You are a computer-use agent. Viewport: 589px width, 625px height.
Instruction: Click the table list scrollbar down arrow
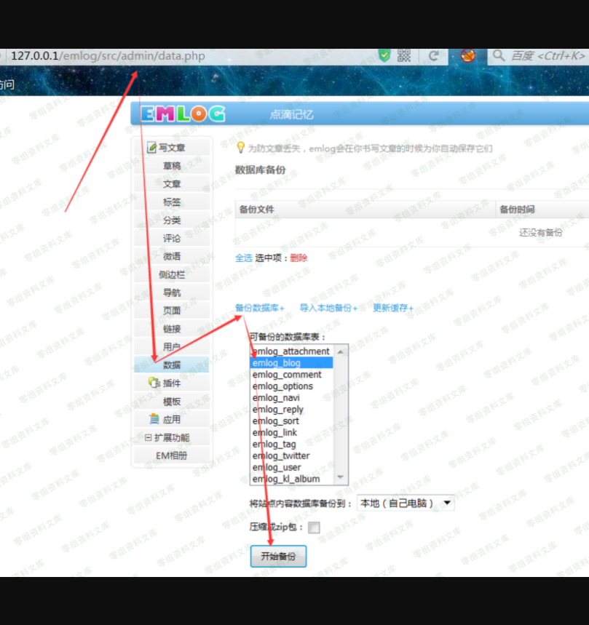339,478
